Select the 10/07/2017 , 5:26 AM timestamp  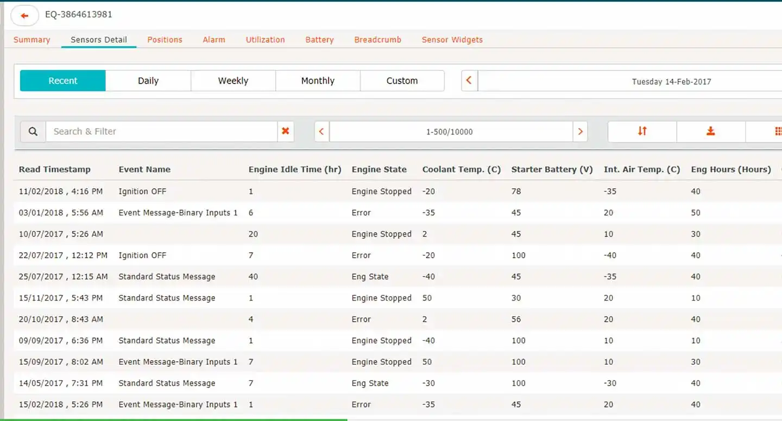click(61, 234)
